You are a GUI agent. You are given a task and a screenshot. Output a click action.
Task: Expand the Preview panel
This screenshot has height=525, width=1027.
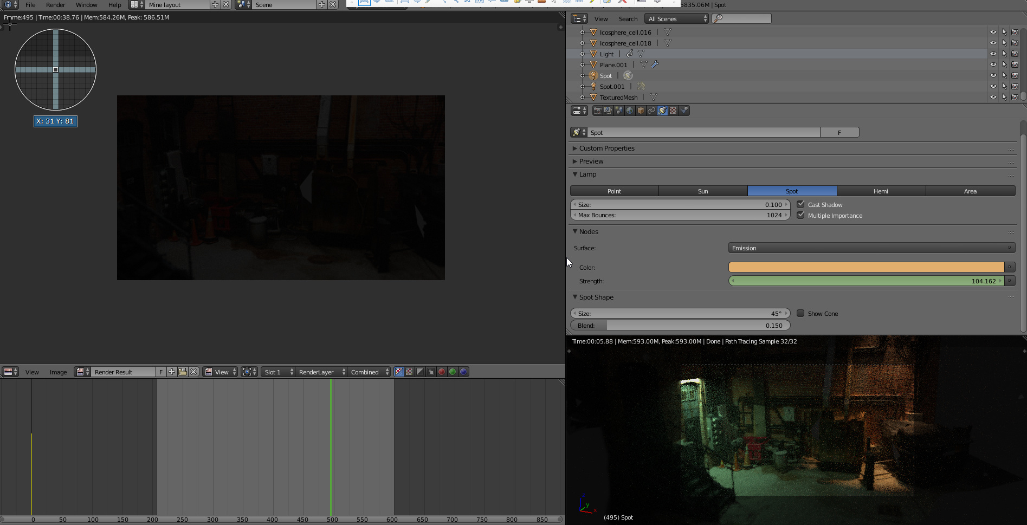[575, 161]
